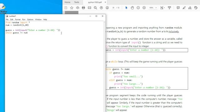Close the IDLE untitled window
200x112 pixels.
tap(102, 16)
